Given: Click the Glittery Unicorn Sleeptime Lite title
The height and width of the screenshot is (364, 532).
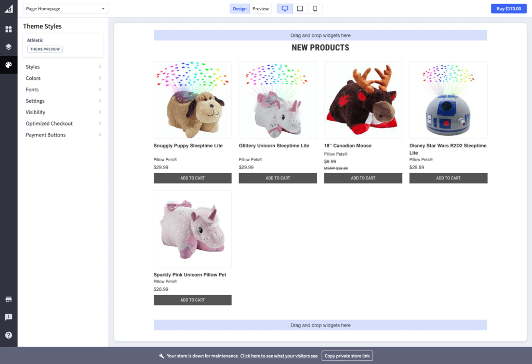Looking at the screenshot, I should 274,146.
